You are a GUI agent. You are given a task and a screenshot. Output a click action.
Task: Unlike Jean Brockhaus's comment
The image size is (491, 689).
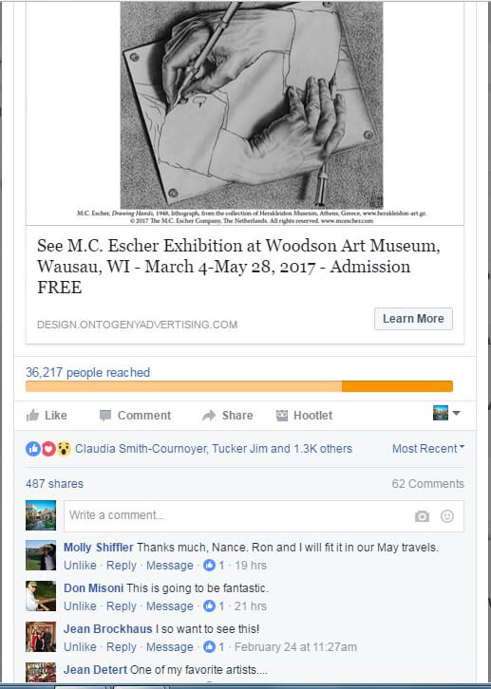[x=80, y=647]
